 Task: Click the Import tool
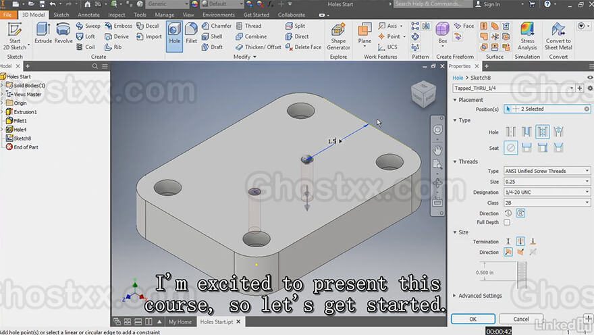pos(149,36)
